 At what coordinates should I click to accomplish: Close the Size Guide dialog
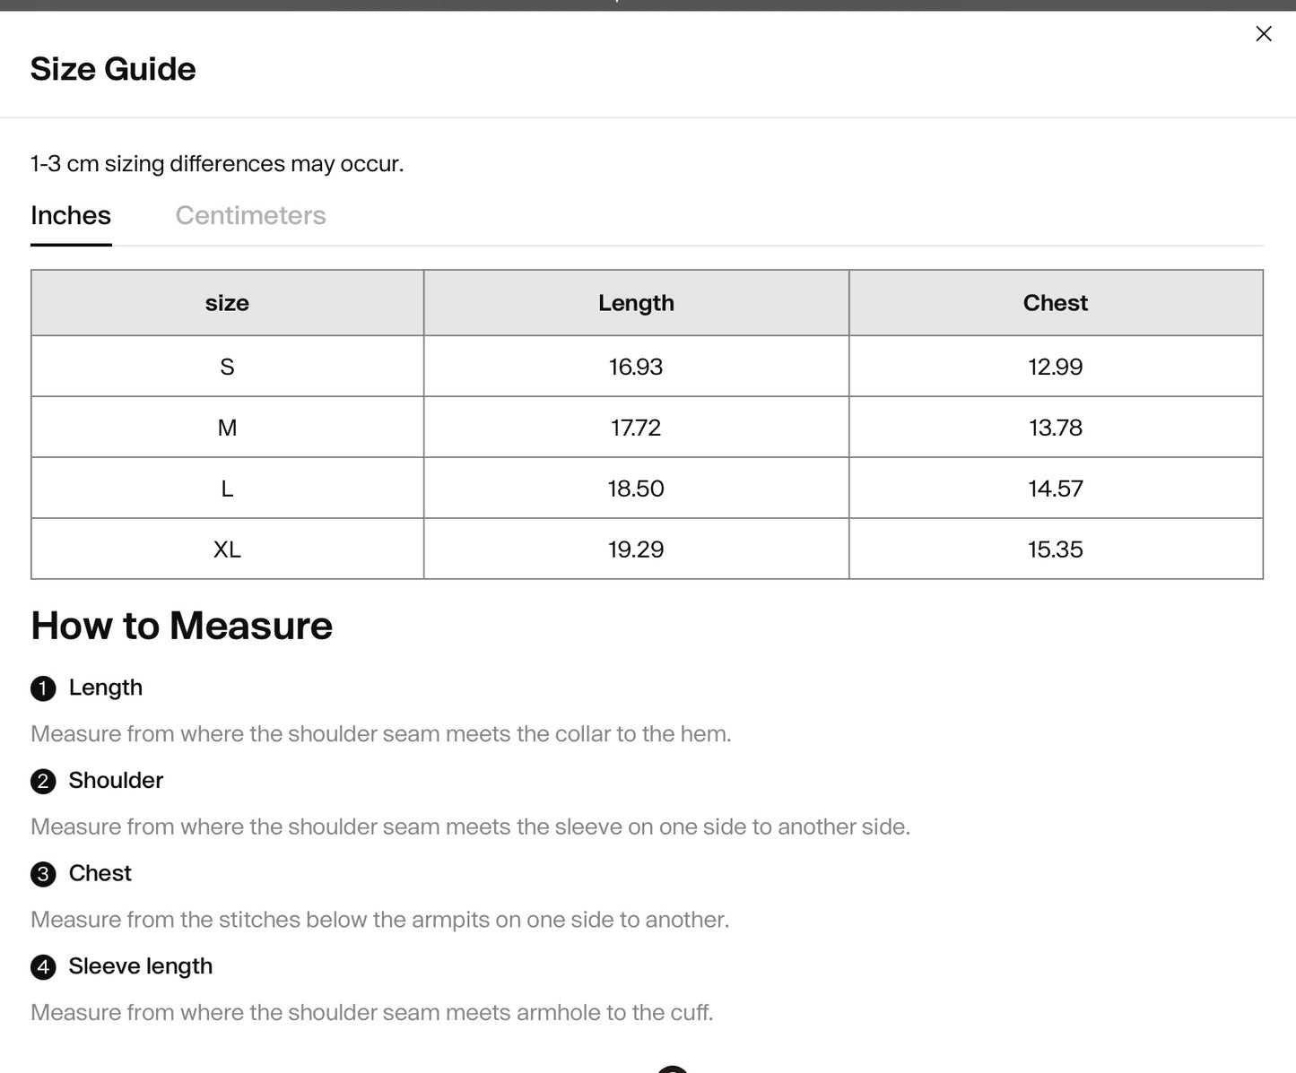coord(1264,34)
